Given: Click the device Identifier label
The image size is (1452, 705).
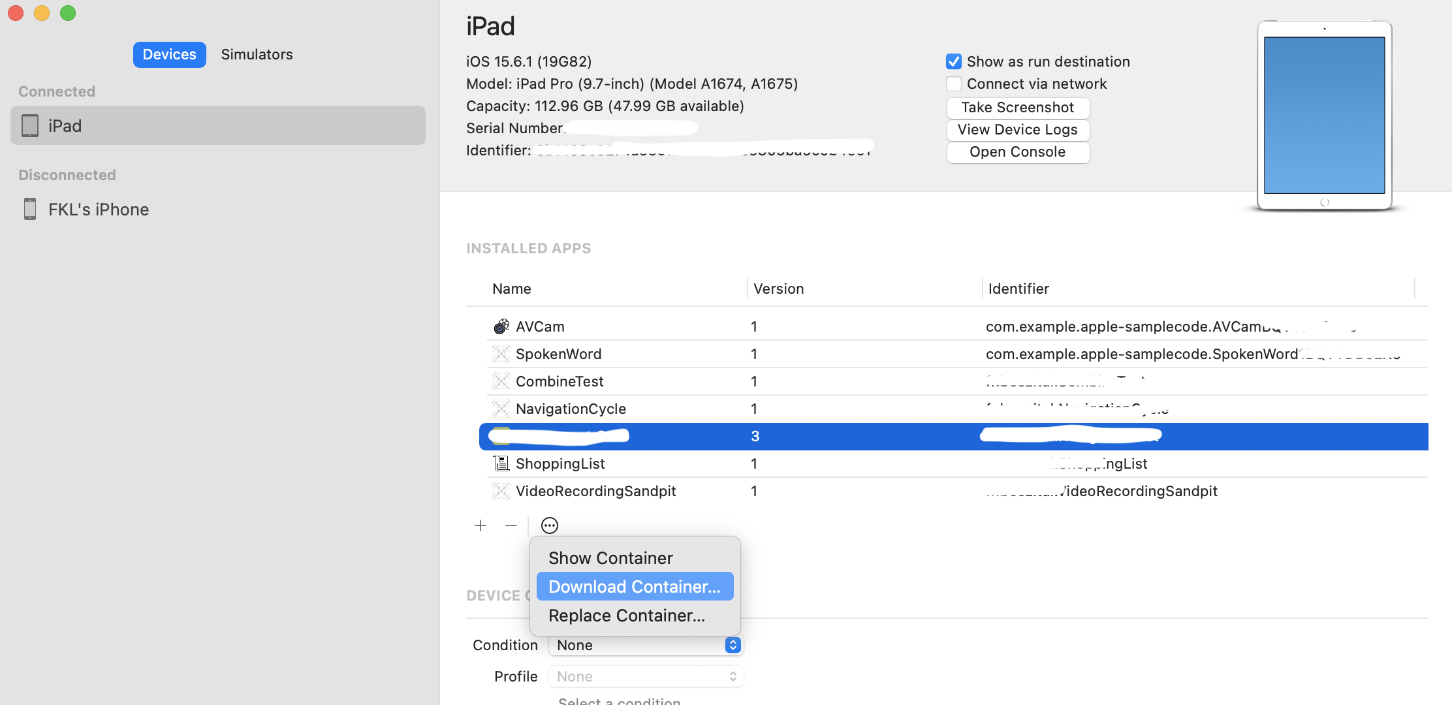Looking at the screenshot, I should (x=498, y=150).
